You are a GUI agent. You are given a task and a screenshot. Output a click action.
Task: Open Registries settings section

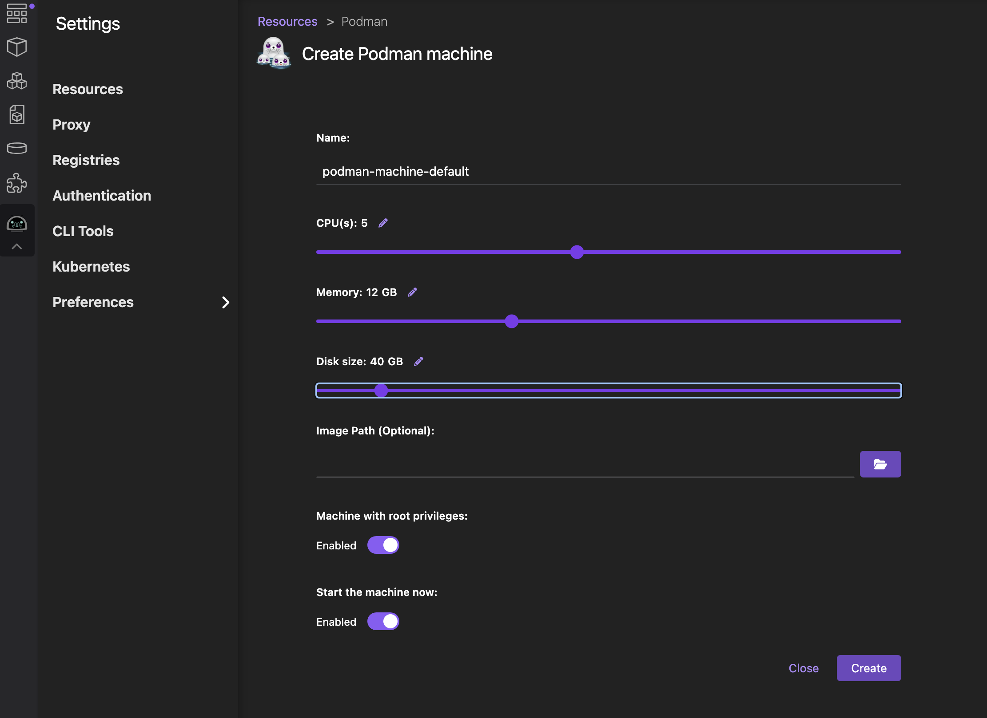tap(86, 160)
